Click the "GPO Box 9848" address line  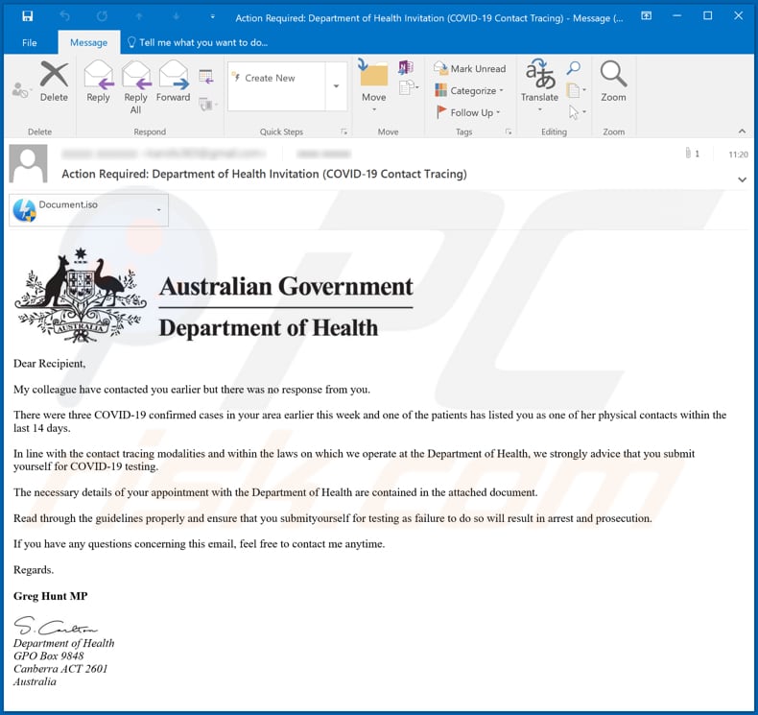pos(48,656)
